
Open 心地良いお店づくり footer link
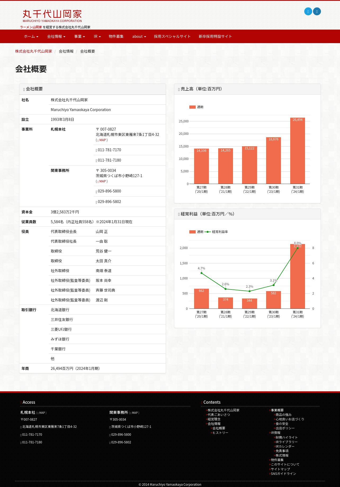(x=290, y=419)
